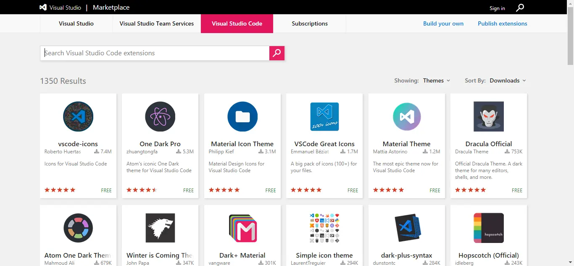Open the Atom One Dark Theme color-wheel icon
The width and height of the screenshot is (574, 266).
click(78, 228)
